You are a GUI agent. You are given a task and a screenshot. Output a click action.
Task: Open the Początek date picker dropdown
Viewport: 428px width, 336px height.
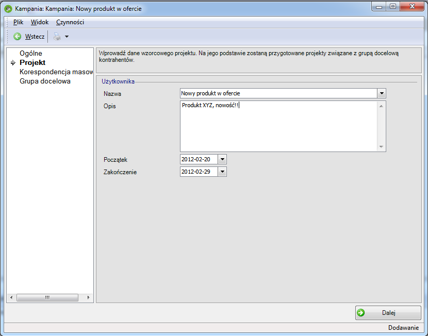tap(222, 159)
